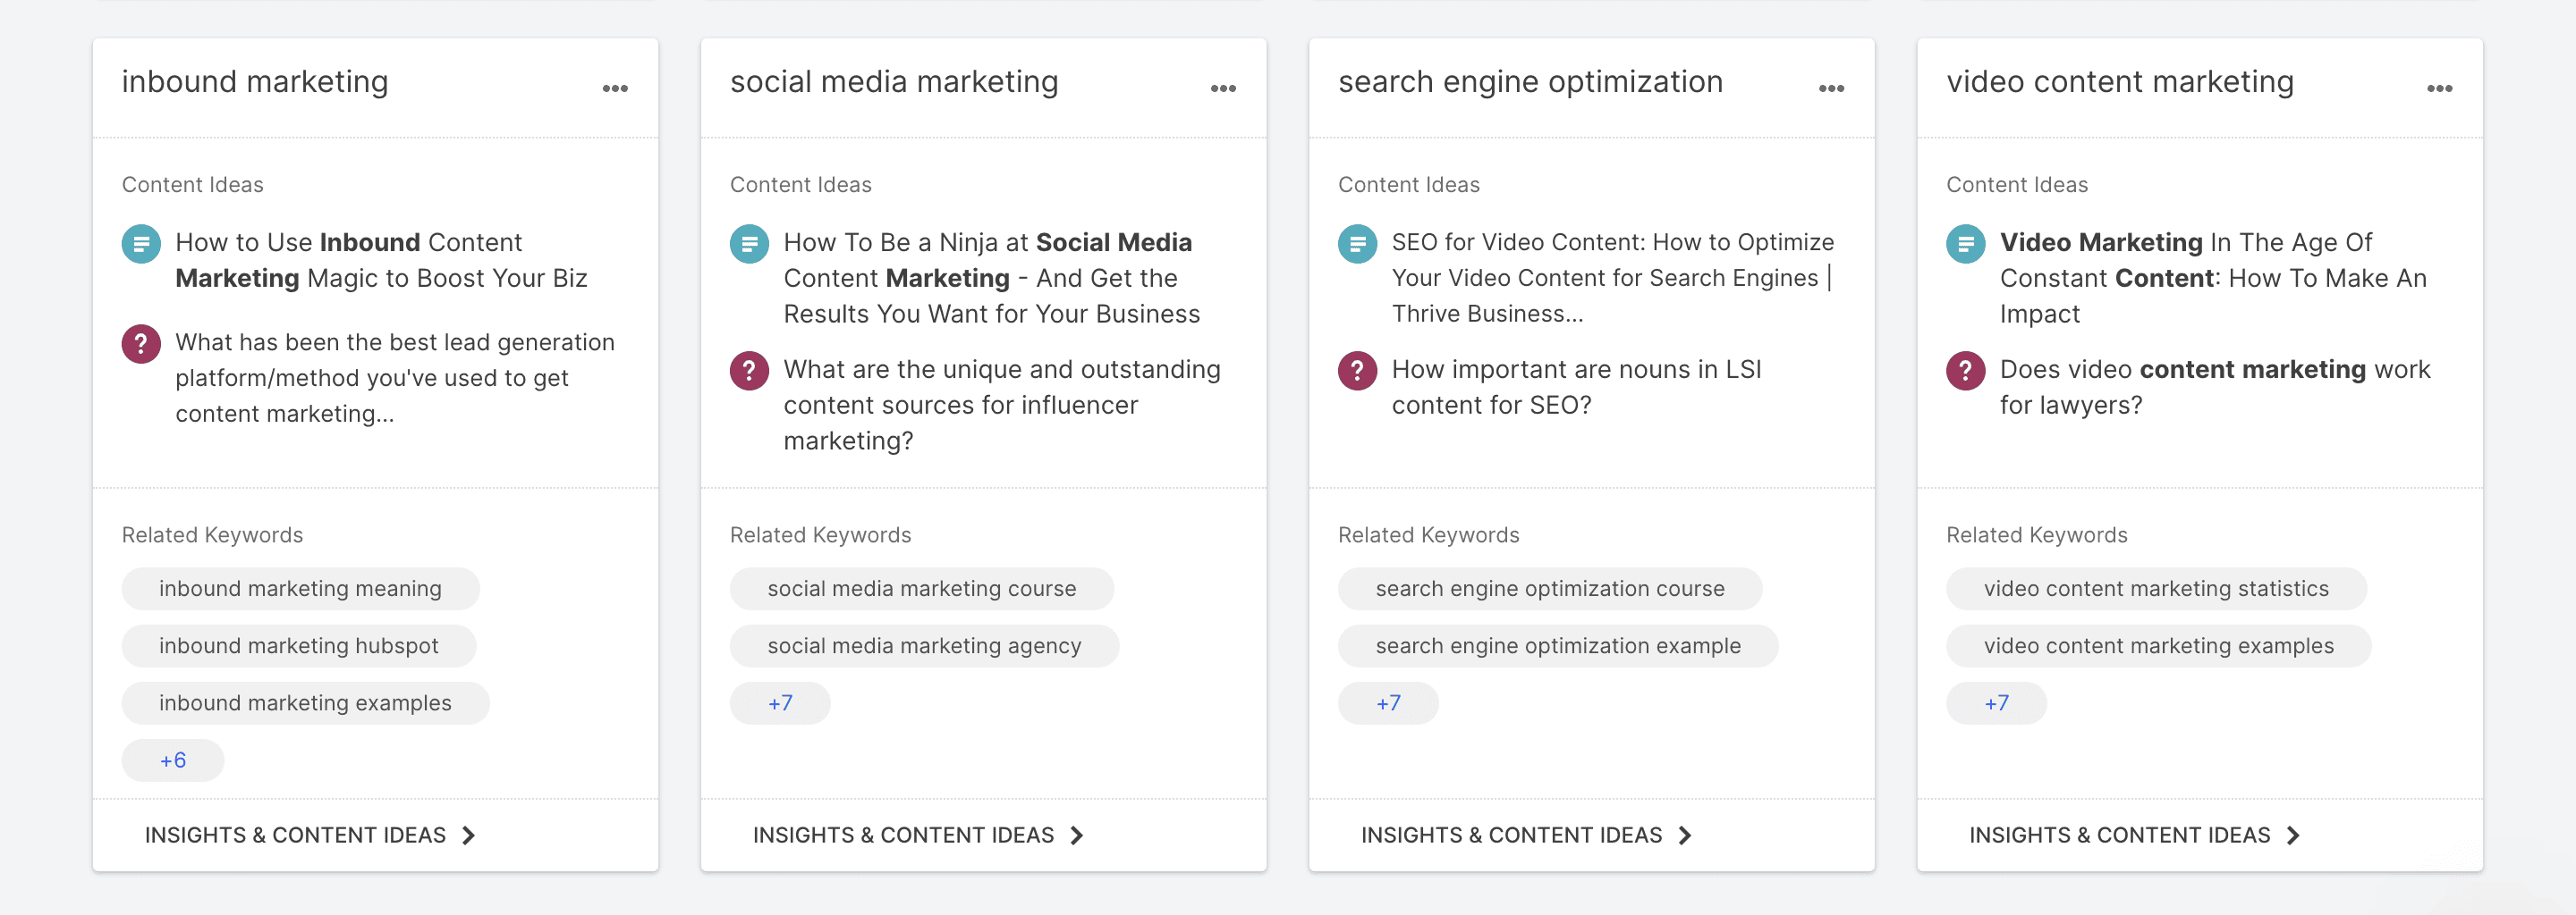Expand +6 hidden keywords under inbound marketing
Screen dimensions: 2576x915
(172, 760)
